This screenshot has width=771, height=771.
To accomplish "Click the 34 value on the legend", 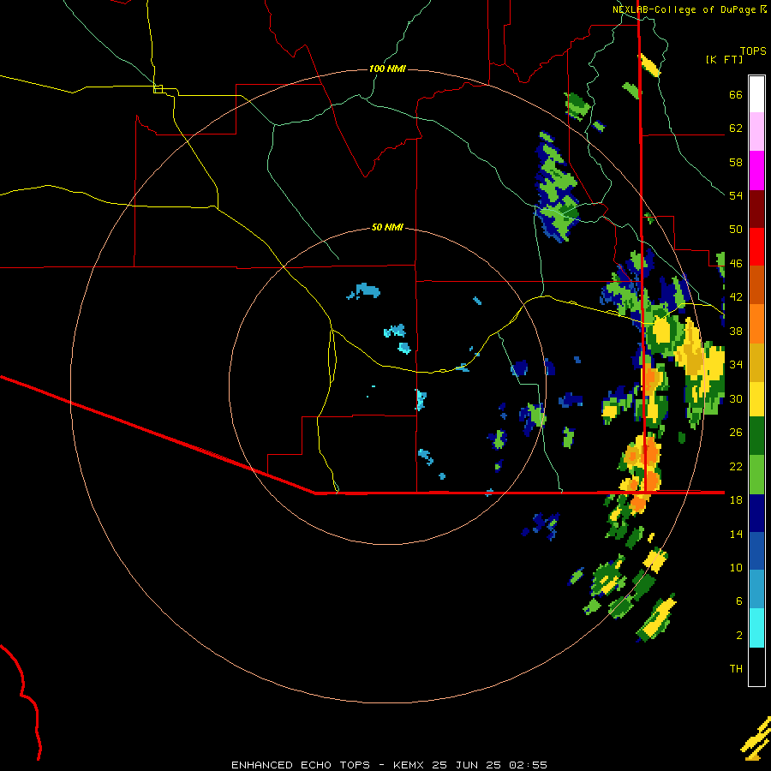I will tap(736, 365).
